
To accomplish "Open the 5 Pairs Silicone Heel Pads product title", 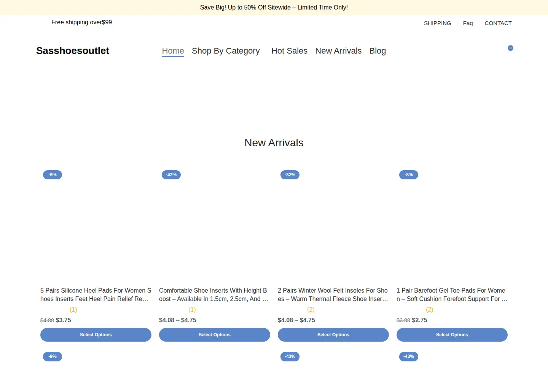I will (x=96, y=294).
